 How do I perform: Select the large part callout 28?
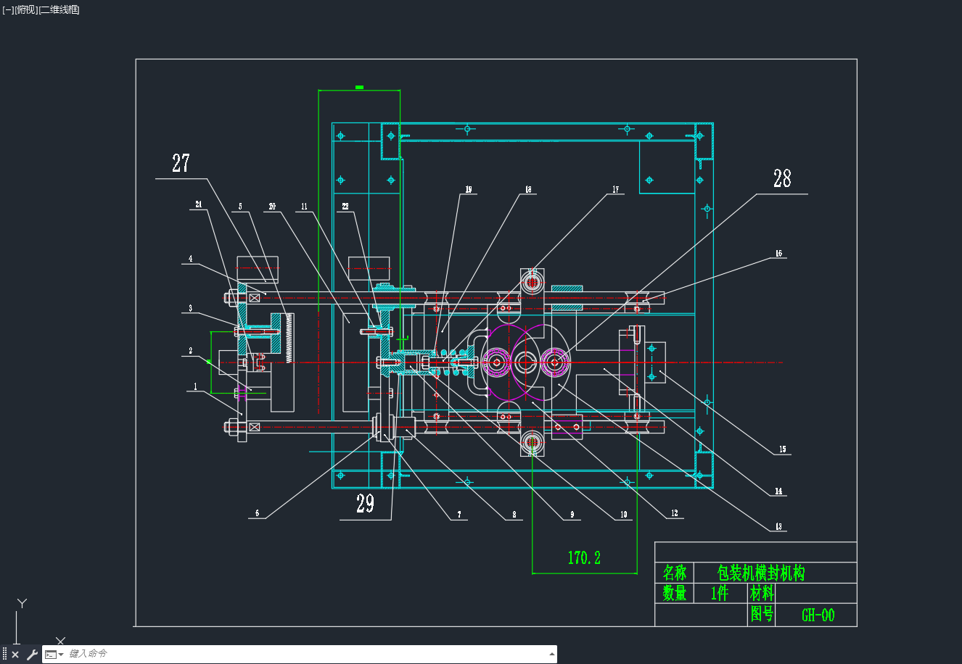click(782, 178)
